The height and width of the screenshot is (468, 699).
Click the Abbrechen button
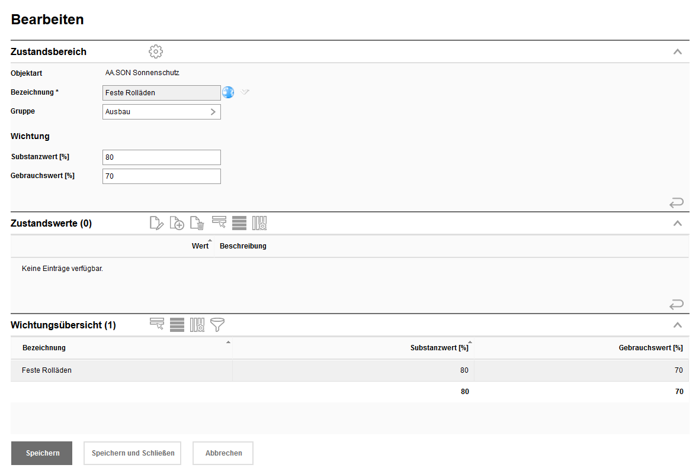click(x=223, y=453)
